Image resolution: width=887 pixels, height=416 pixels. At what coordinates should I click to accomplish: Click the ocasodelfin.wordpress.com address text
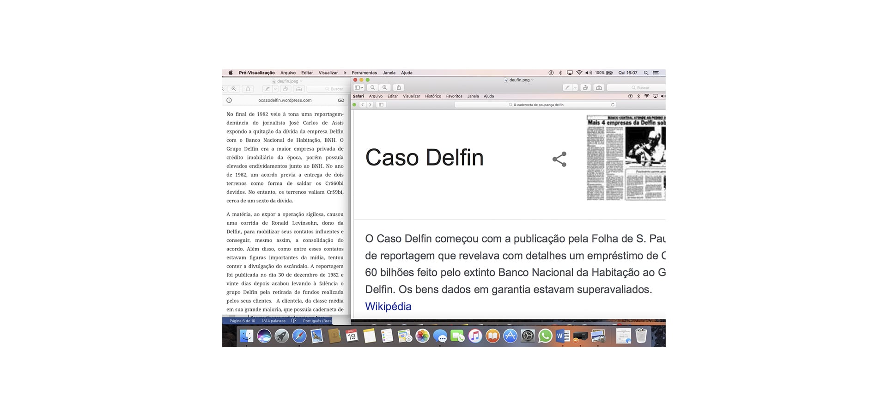pyautogui.click(x=285, y=100)
